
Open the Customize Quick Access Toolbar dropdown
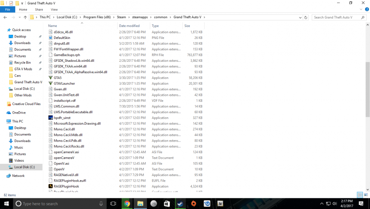22,3
